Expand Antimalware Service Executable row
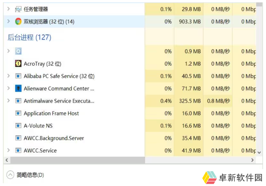 click(x=8, y=101)
